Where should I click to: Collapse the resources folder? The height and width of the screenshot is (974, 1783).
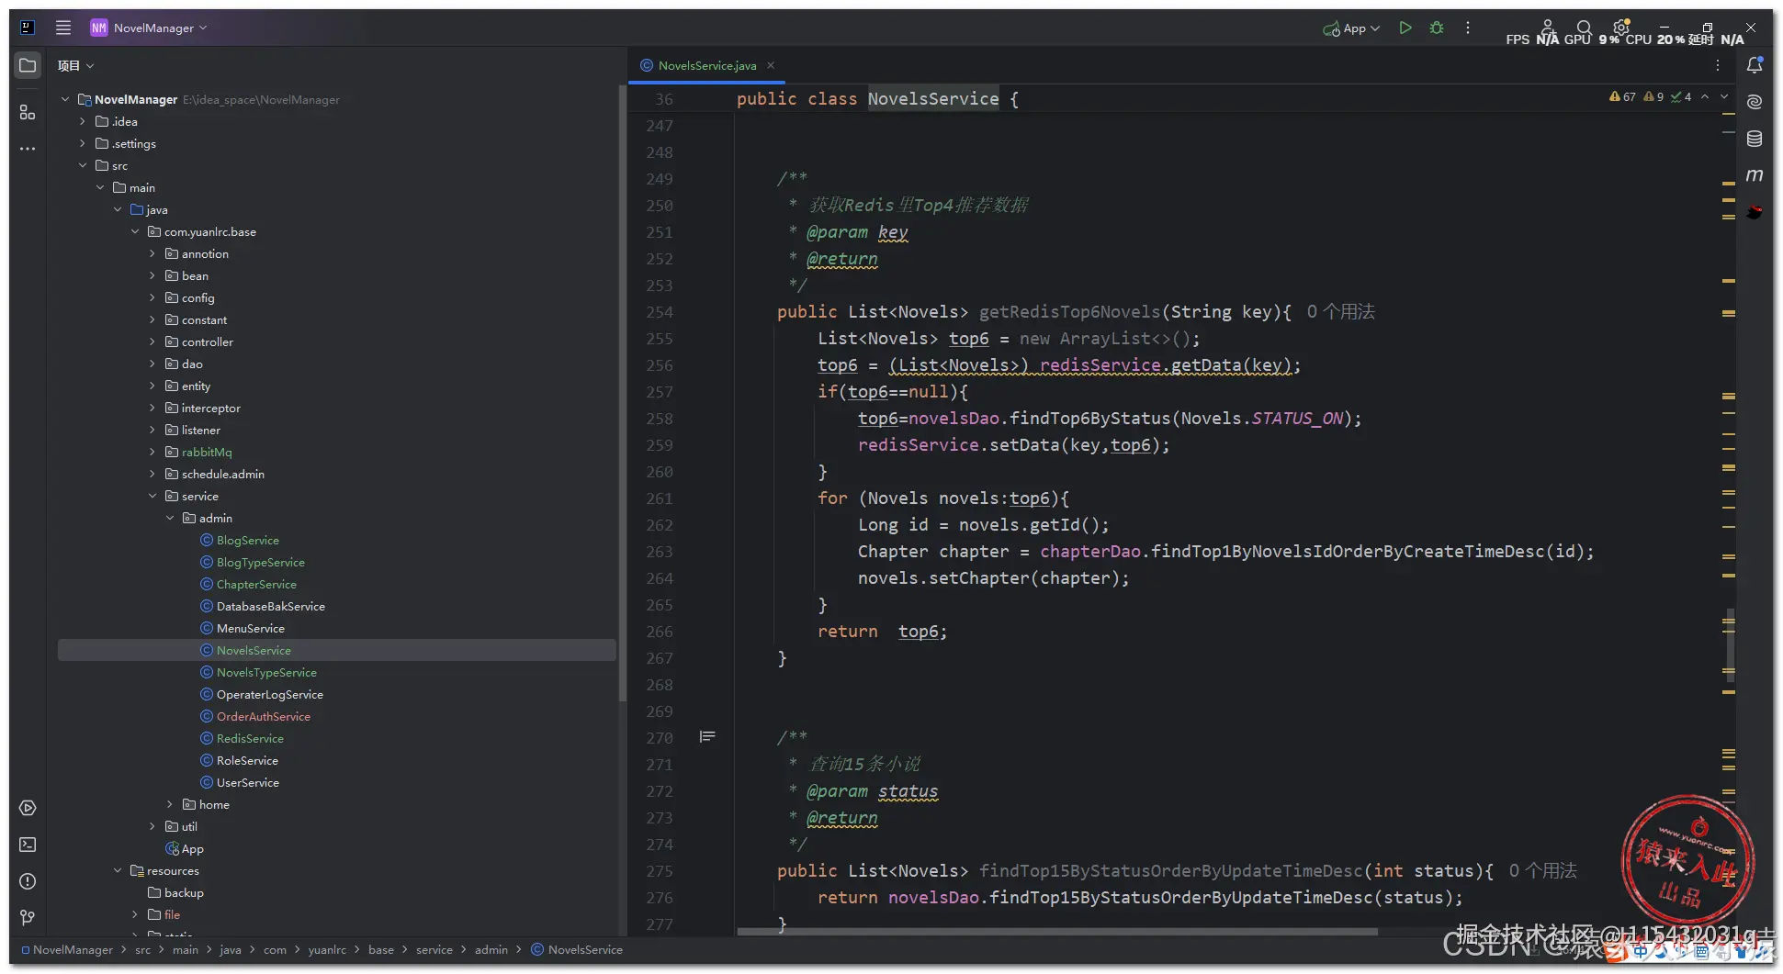pyautogui.click(x=118, y=870)
